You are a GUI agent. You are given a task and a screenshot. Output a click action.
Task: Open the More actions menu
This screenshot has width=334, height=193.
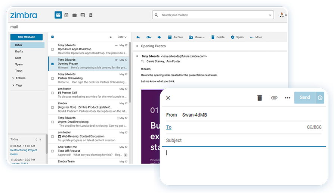click(256, 37)
